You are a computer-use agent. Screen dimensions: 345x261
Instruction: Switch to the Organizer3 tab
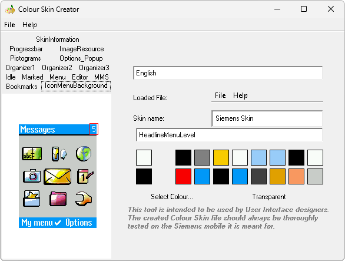click(94, 68)
